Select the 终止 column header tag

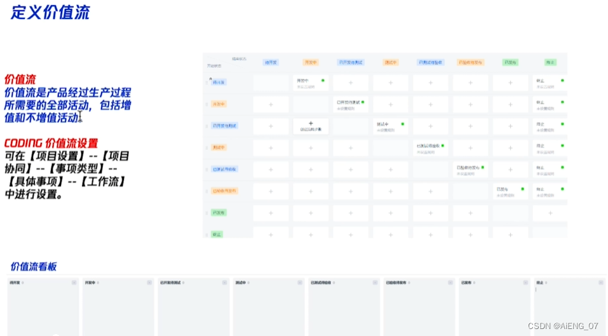click(550, 62)
